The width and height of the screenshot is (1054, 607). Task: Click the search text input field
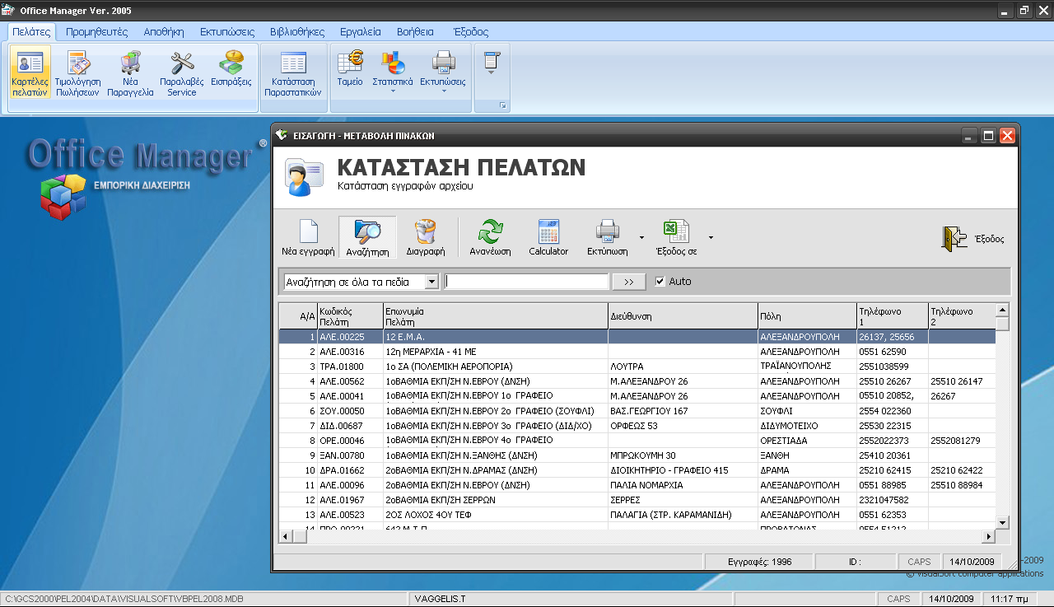(x=527, y=282)
